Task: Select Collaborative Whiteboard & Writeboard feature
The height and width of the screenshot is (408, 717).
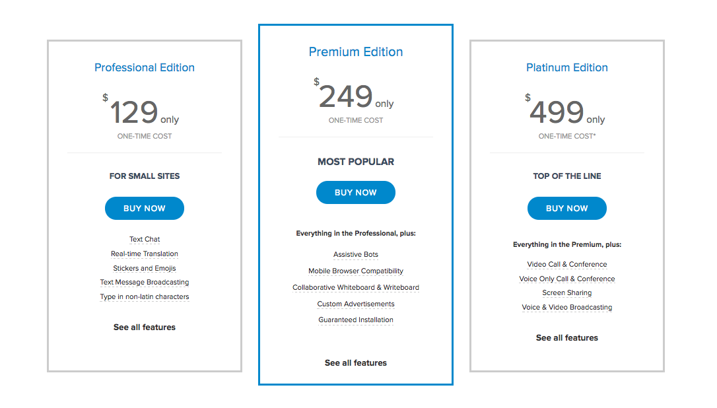Action: (356, 287)
